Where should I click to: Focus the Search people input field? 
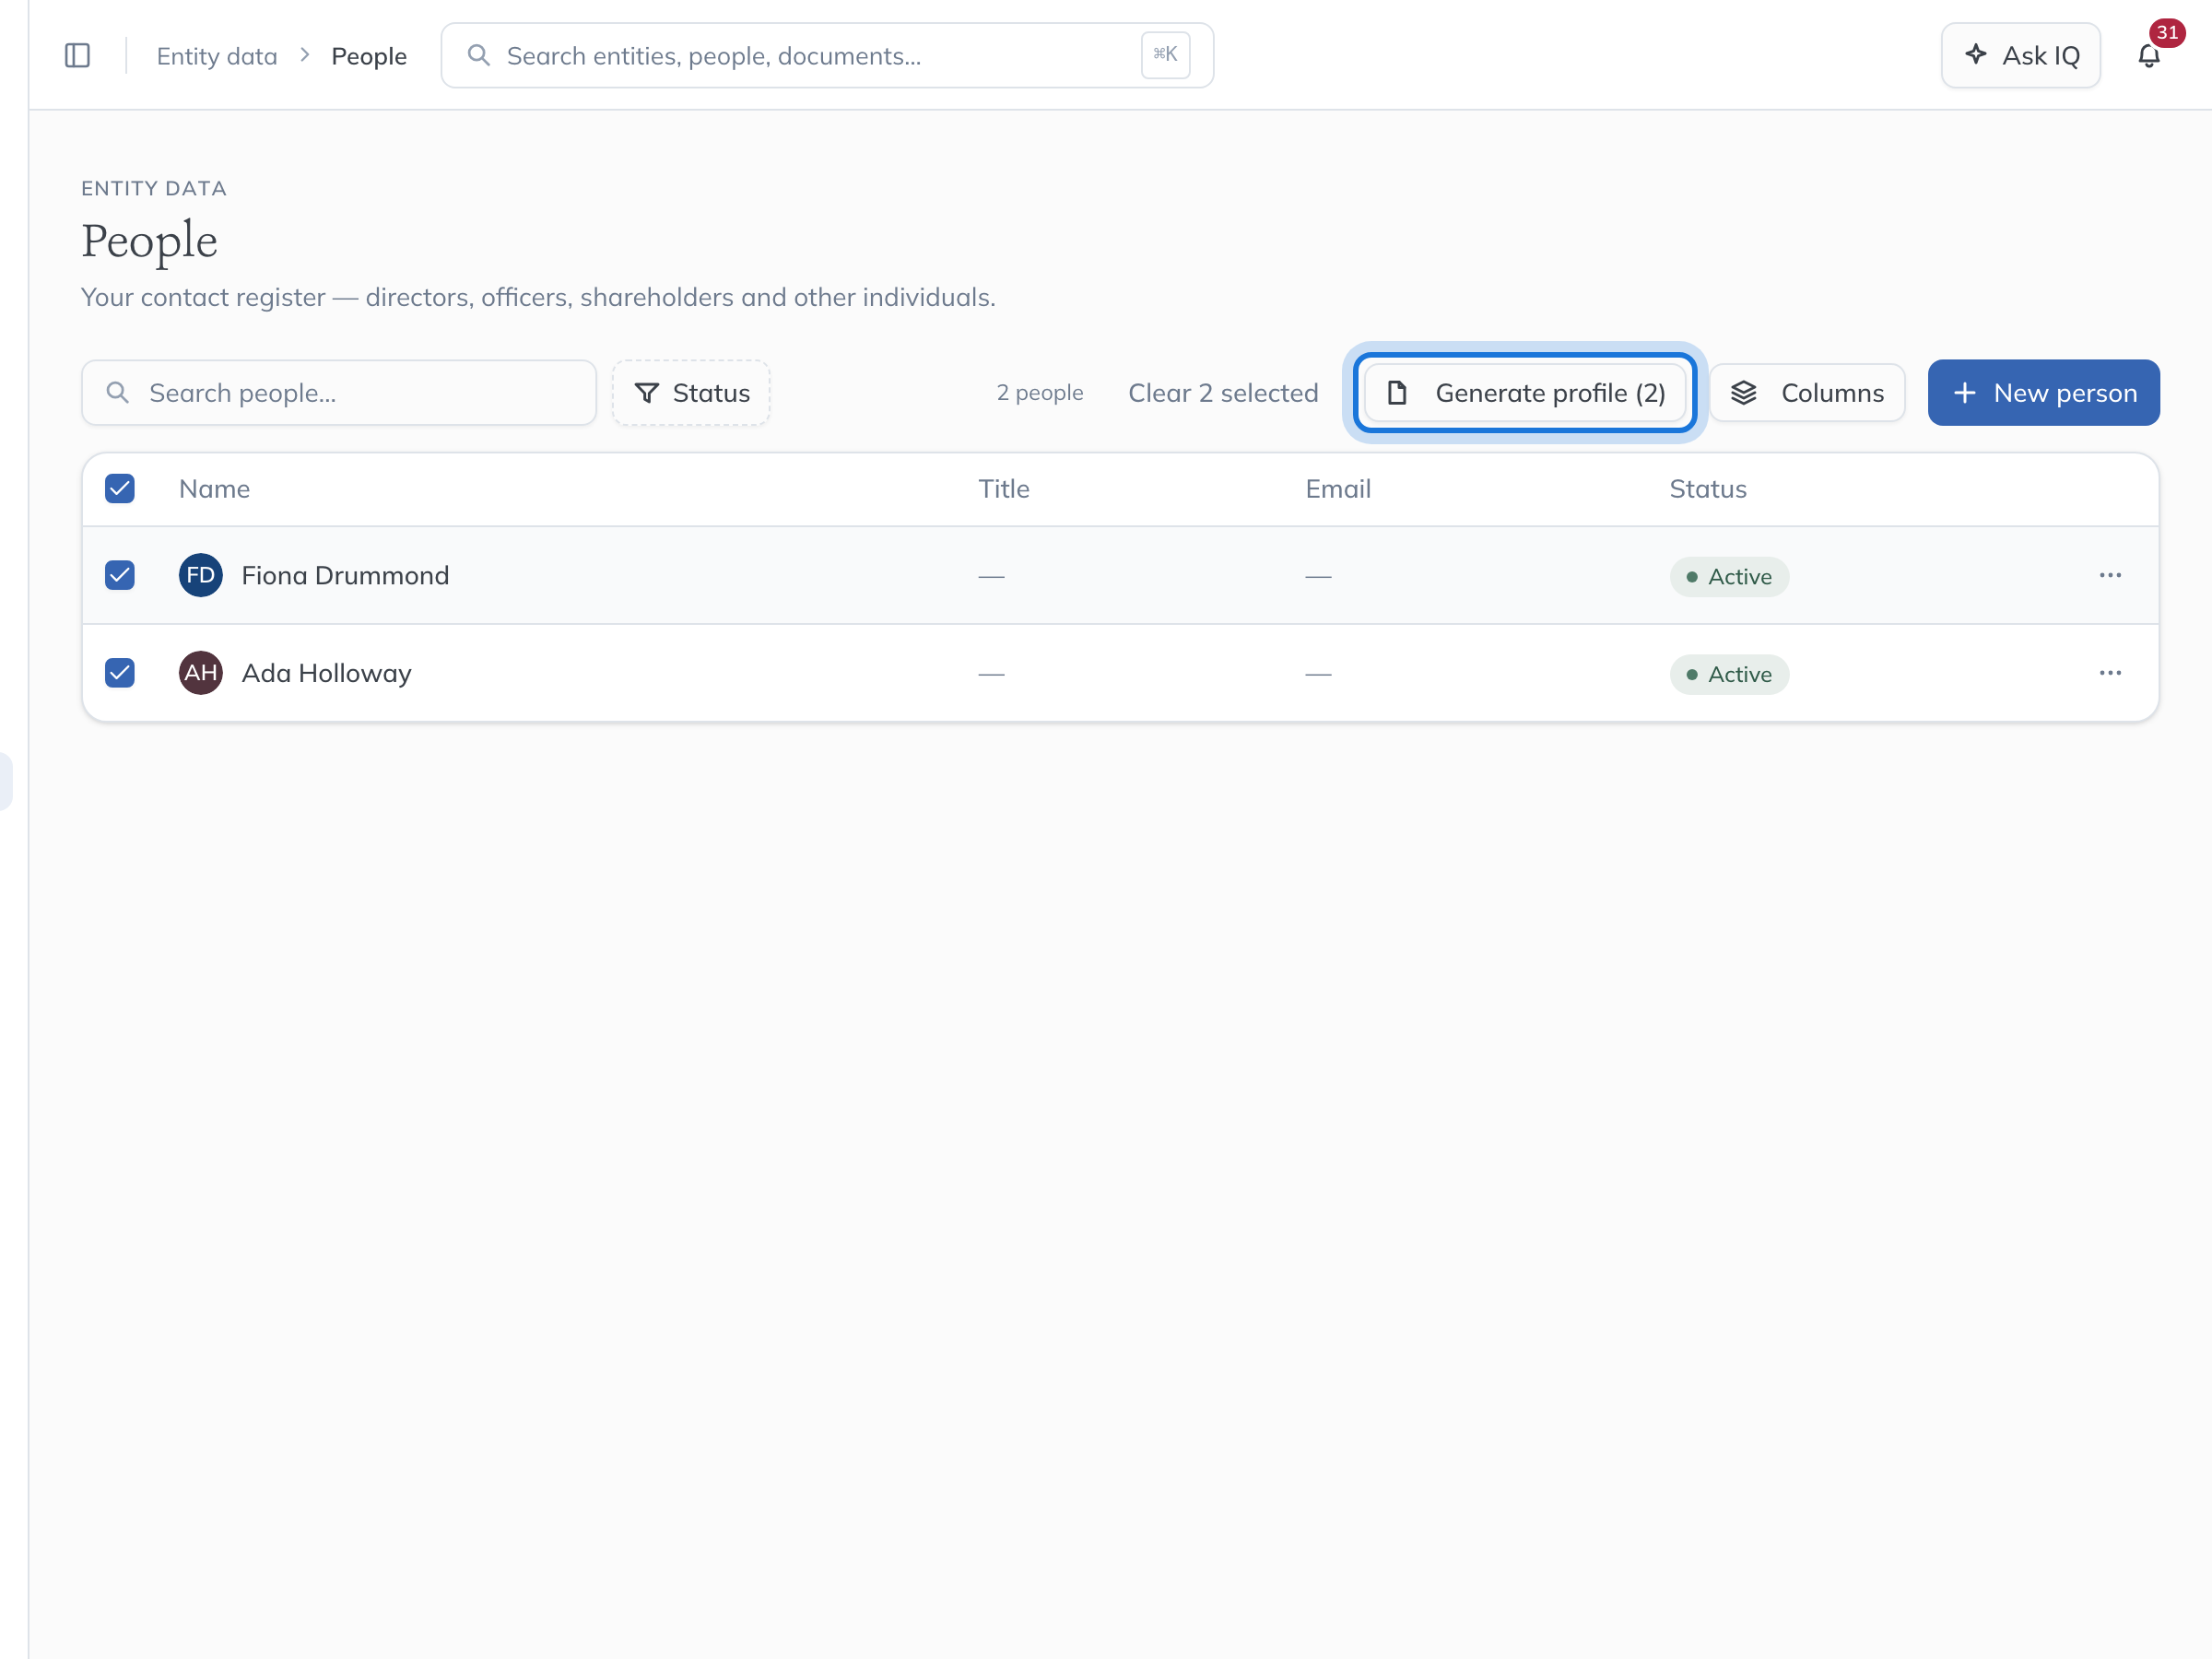339,393
